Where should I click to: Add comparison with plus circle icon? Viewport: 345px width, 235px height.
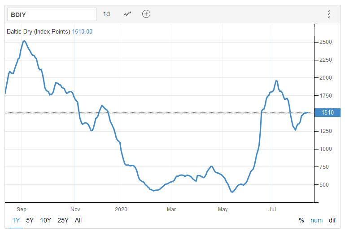coord(146,14)
